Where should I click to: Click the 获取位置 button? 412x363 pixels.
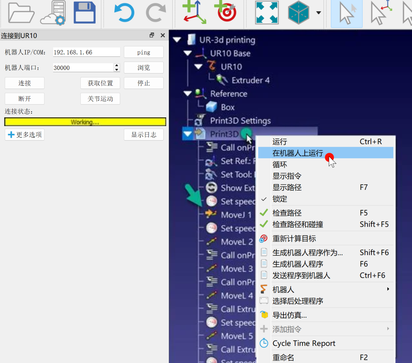[100, 83]
